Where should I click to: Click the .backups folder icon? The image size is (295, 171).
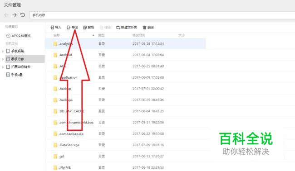[x=55, y=100]
